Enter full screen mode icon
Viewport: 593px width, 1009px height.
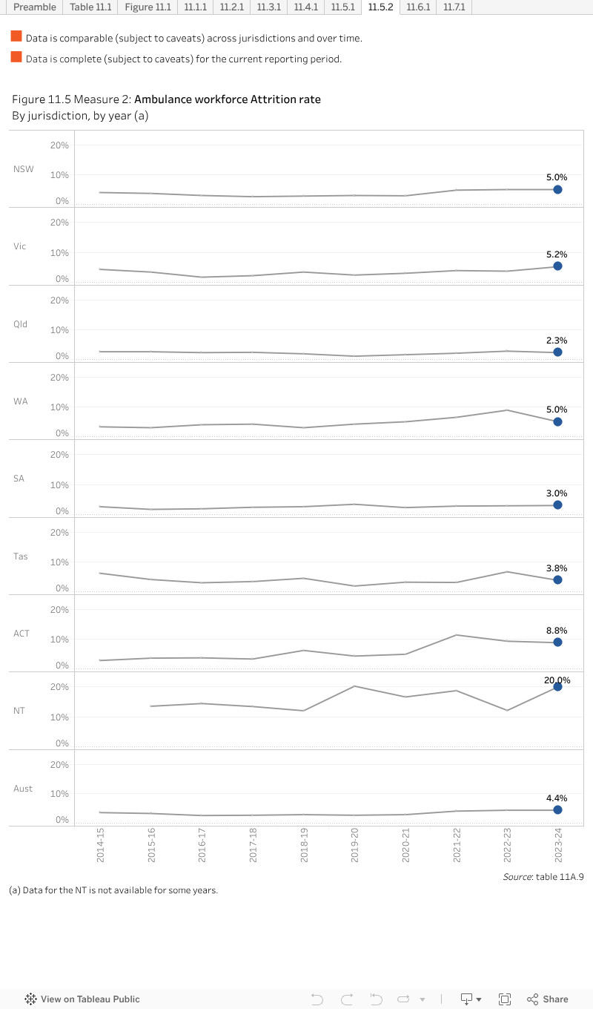coord(505,999)
